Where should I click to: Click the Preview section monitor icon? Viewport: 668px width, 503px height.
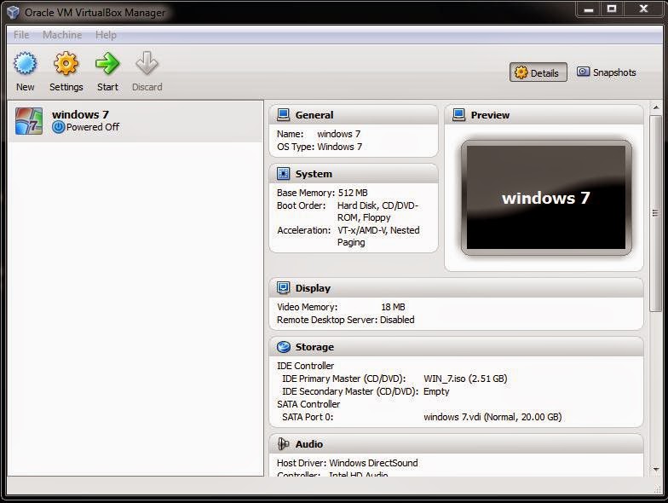tap(458, 114)
